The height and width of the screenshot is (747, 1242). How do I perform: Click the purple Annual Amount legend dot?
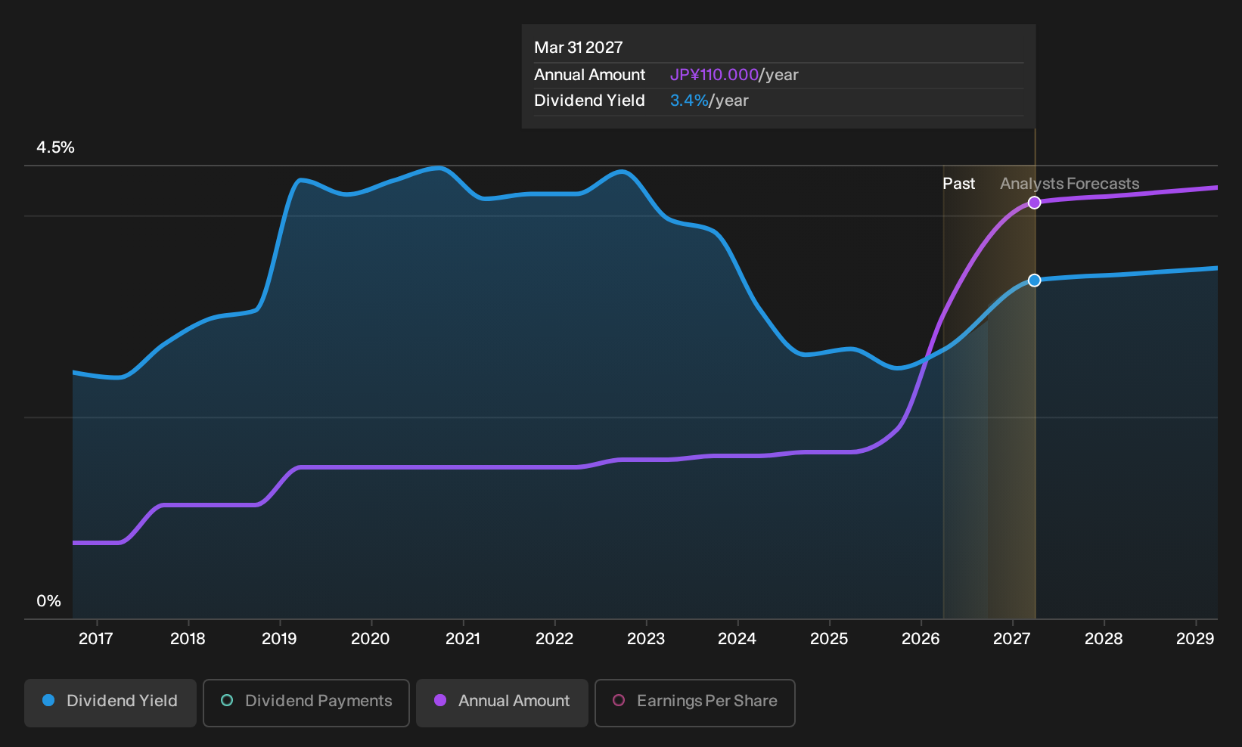(x=440, y=700)
